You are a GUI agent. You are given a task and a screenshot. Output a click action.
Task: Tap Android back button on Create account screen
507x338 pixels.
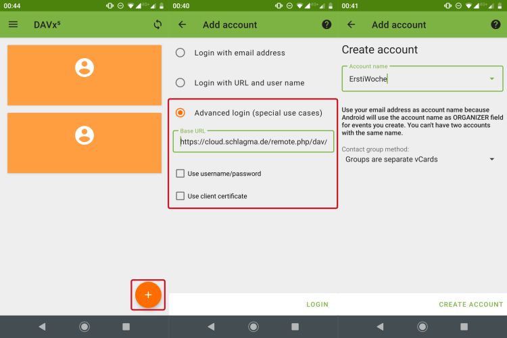(380, 327)
